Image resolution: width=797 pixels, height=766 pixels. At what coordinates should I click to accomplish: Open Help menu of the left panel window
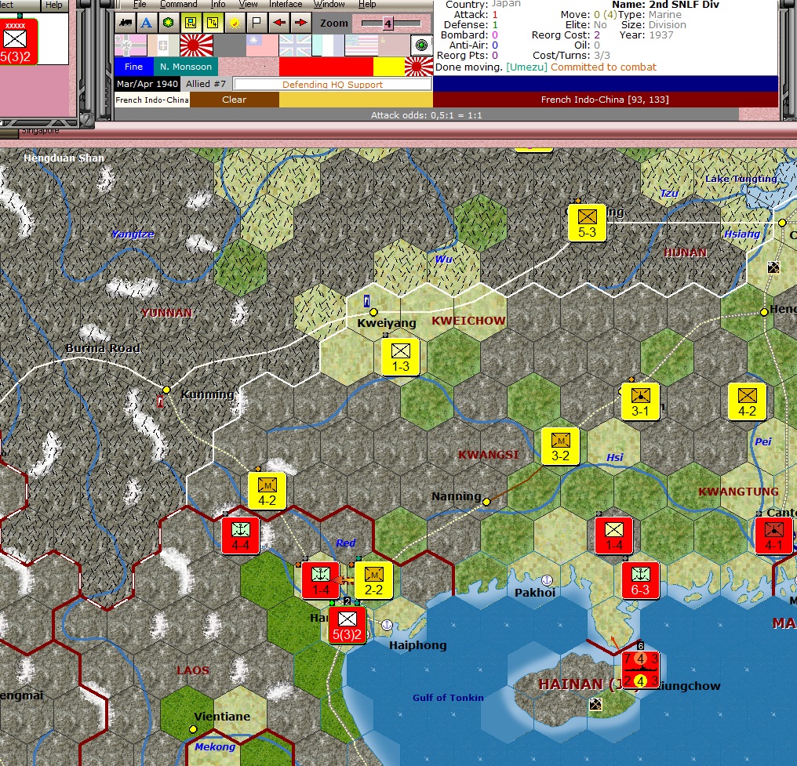coord(53,5)
